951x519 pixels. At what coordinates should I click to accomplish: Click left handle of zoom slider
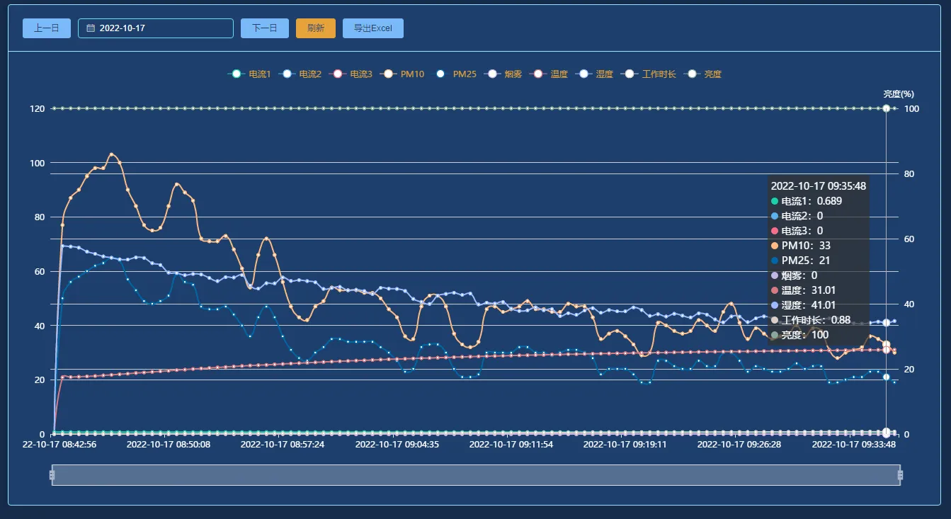(x=52, y=475)
